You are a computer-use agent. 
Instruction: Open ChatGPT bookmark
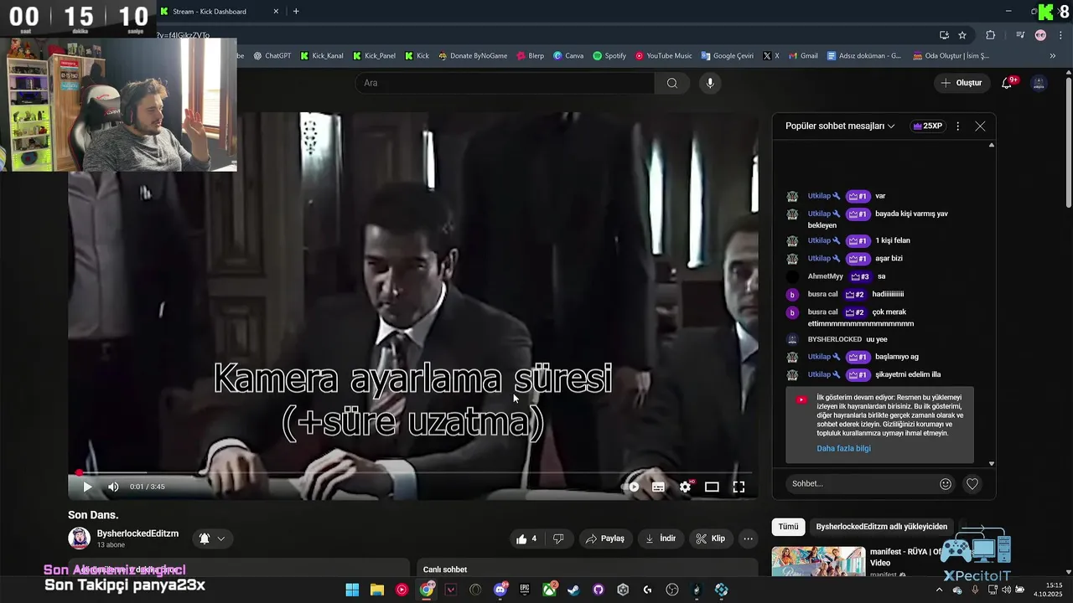pos(272,56)
